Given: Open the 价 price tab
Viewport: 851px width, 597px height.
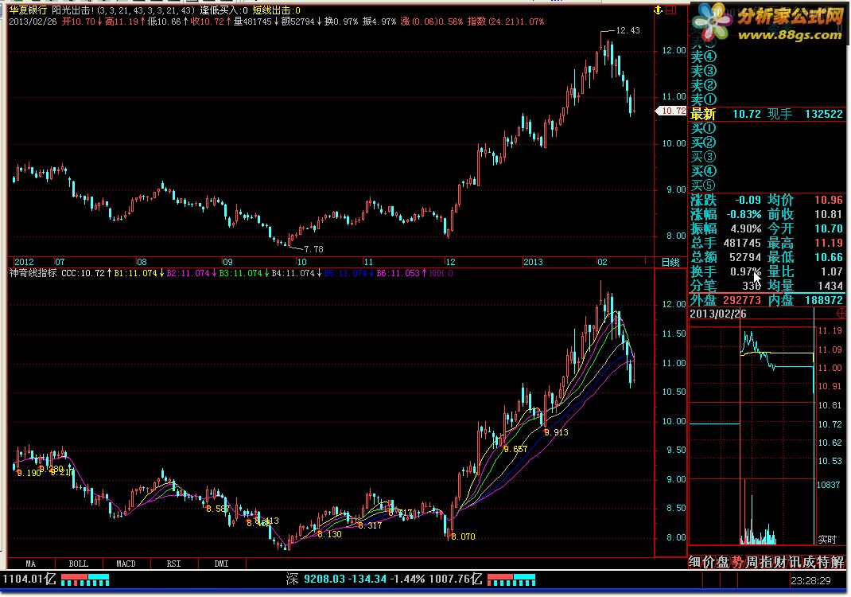Looking at the screenshot, I should click(x=709, y=562).
